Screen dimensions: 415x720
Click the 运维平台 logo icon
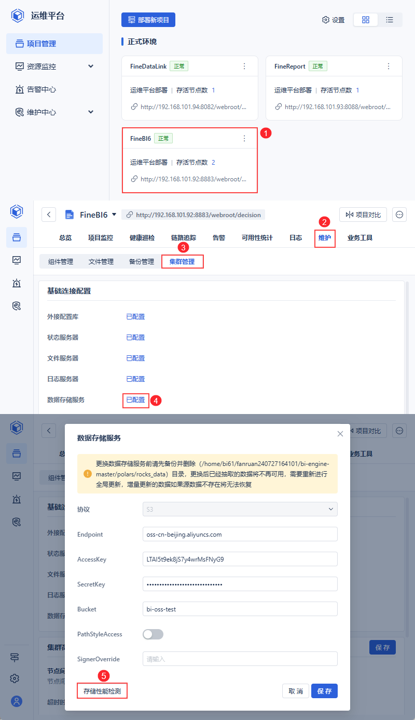pos(18,16)
